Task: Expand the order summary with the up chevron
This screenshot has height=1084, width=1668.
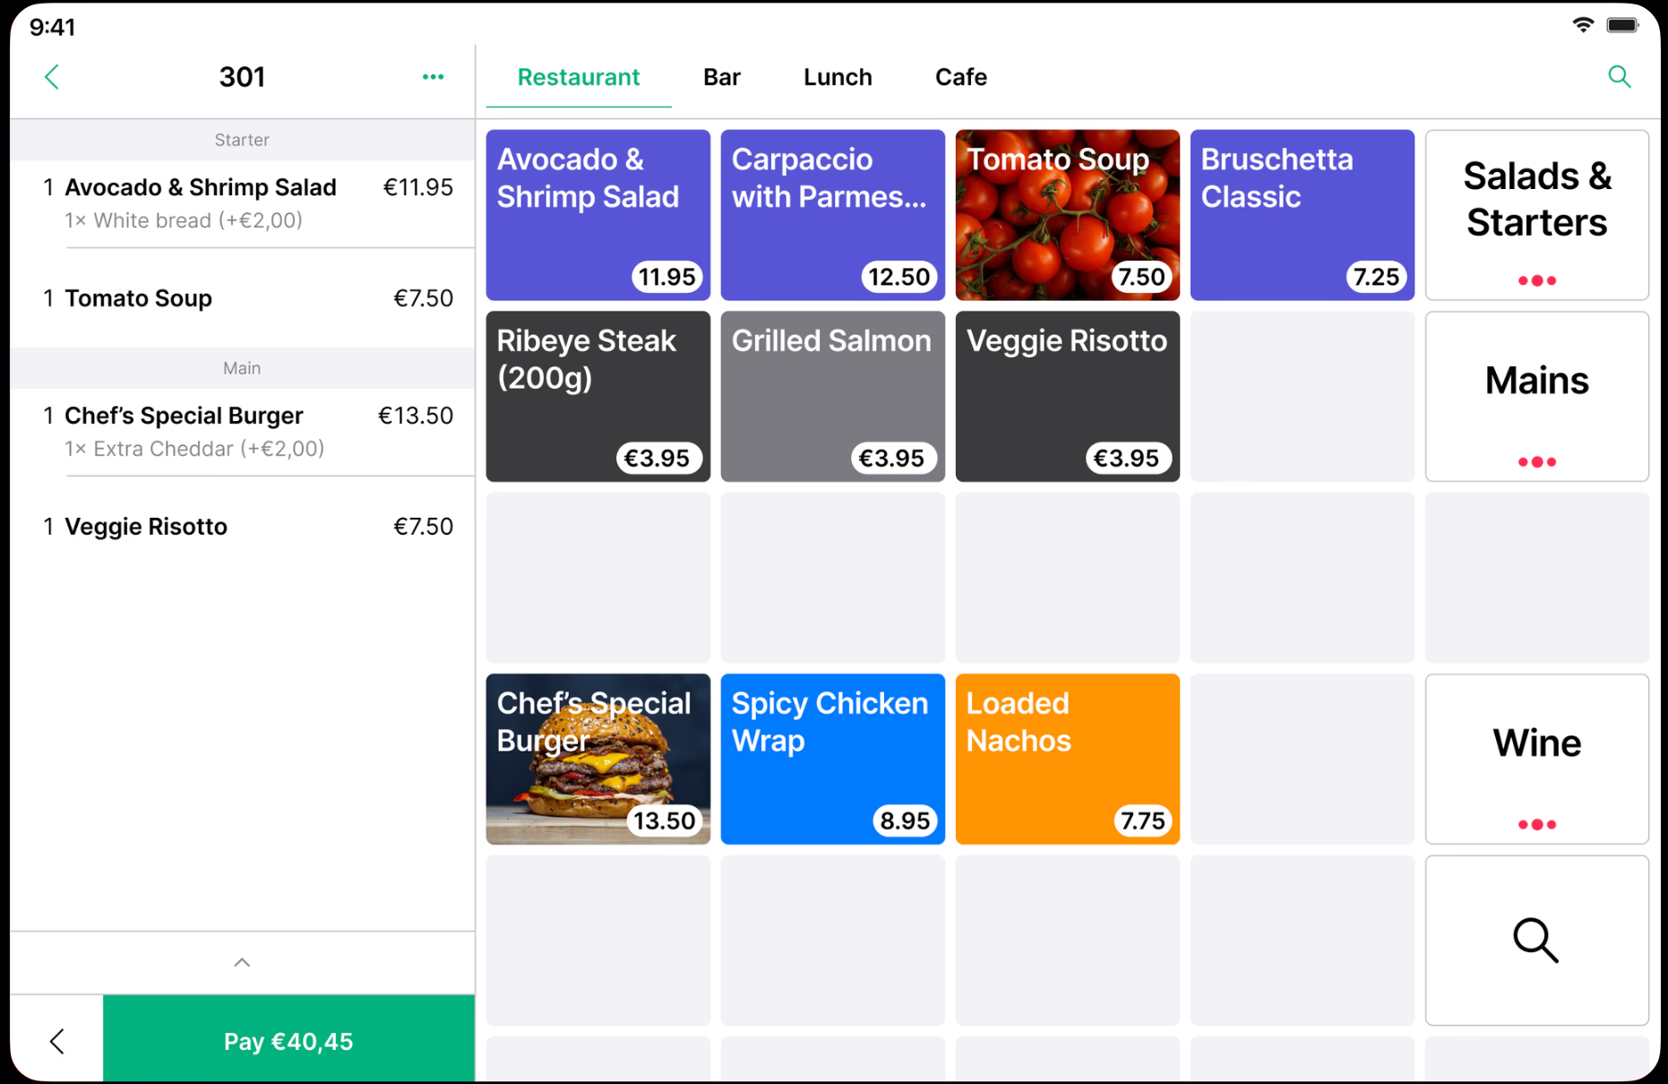Action: [242, 963]
